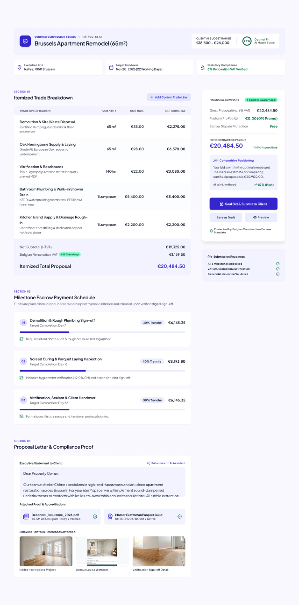Click the Demolition & Rough Plumbing progress bar
This screenshot has width=299, height=605.
pyautogui.click(x=102, y=332)
